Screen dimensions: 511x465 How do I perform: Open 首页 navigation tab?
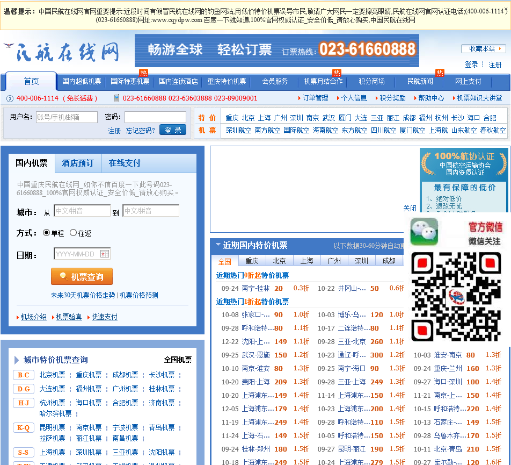[31, 81]
